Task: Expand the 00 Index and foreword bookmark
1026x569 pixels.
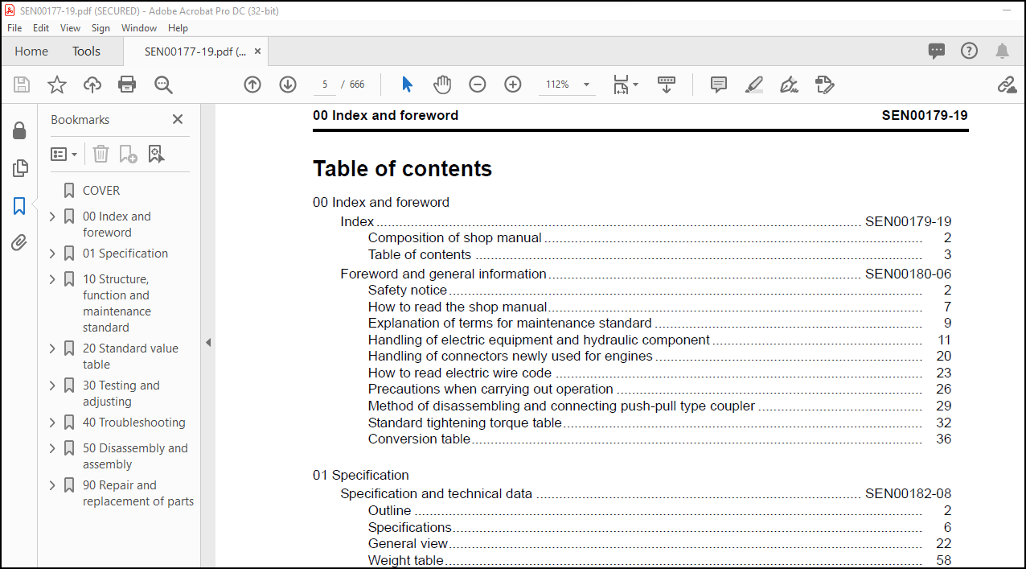Action: coord(52,216)
